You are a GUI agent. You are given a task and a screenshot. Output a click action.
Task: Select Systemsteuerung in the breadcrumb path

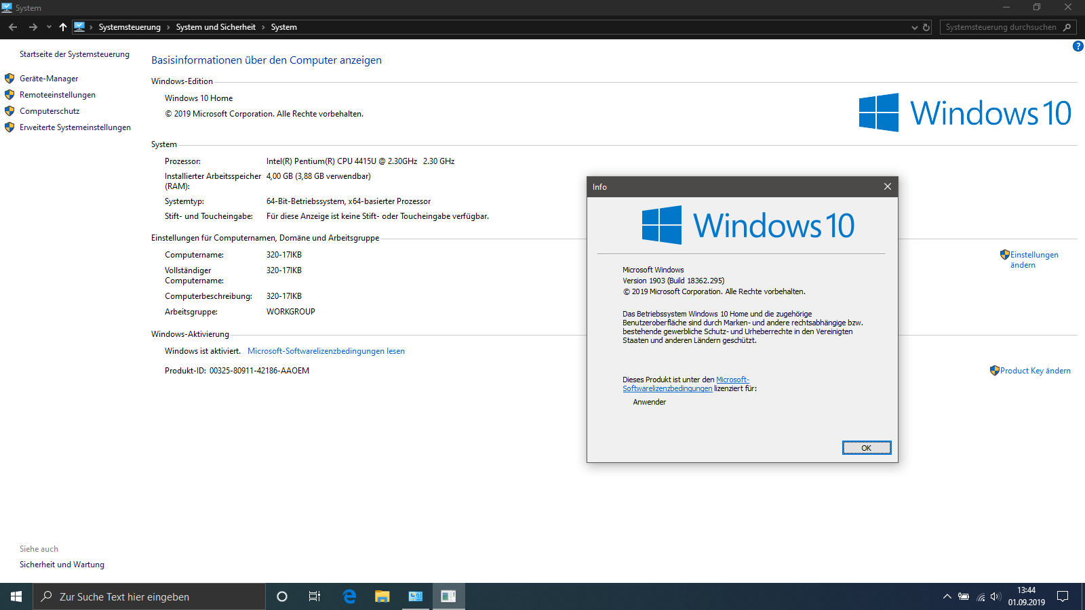tap(130, 27)
